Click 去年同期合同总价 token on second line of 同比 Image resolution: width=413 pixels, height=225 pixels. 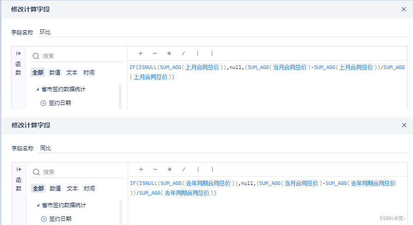(187, 193)
